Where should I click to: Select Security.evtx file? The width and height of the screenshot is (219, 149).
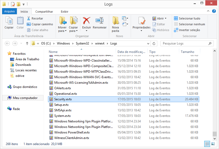pyautogui.click(x=123, y=99)
